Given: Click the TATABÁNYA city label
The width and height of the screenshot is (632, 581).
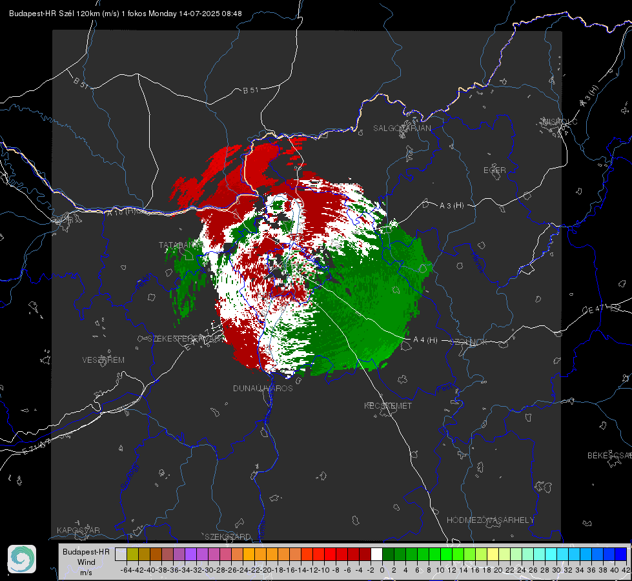Looking at the screenshot, I should [180, 245].
